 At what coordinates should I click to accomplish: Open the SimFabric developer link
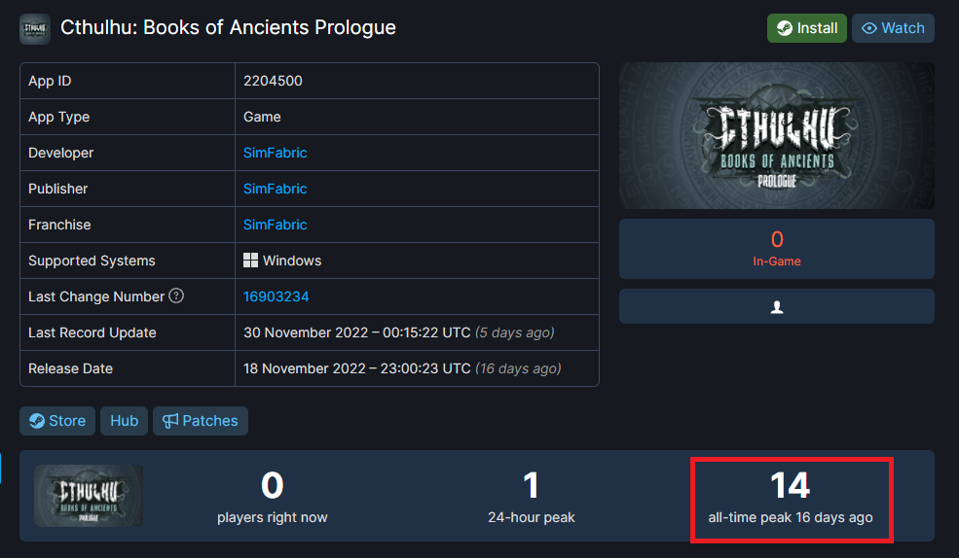pyautogui.click(x=275, y=153)
